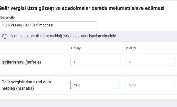Focus the İşçilərin sayı input for 1-ci ay
Image resolution: width=177 pixels, height=107 pixels.
pos(95,62)
